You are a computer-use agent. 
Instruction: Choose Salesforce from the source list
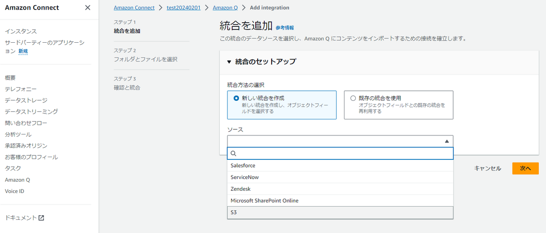click(x=243, y=166)
